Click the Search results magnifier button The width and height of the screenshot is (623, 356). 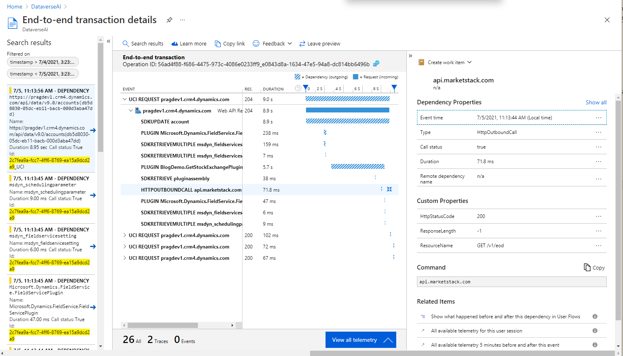tap(143, 43)
